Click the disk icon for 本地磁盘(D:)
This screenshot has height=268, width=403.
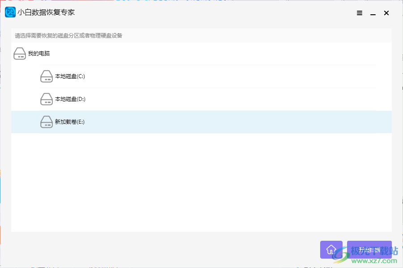[47, 99]
